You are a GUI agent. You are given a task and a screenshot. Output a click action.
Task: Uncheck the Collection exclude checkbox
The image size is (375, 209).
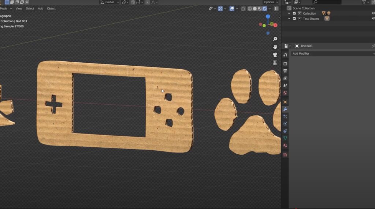point(294,13)
